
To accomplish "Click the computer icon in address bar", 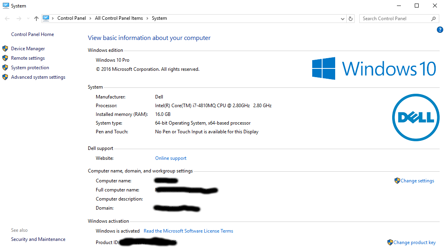I will (46, 19).
